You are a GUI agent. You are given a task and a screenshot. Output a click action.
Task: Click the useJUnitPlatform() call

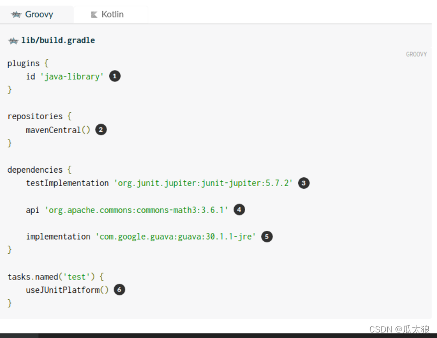tap(67, 290)
